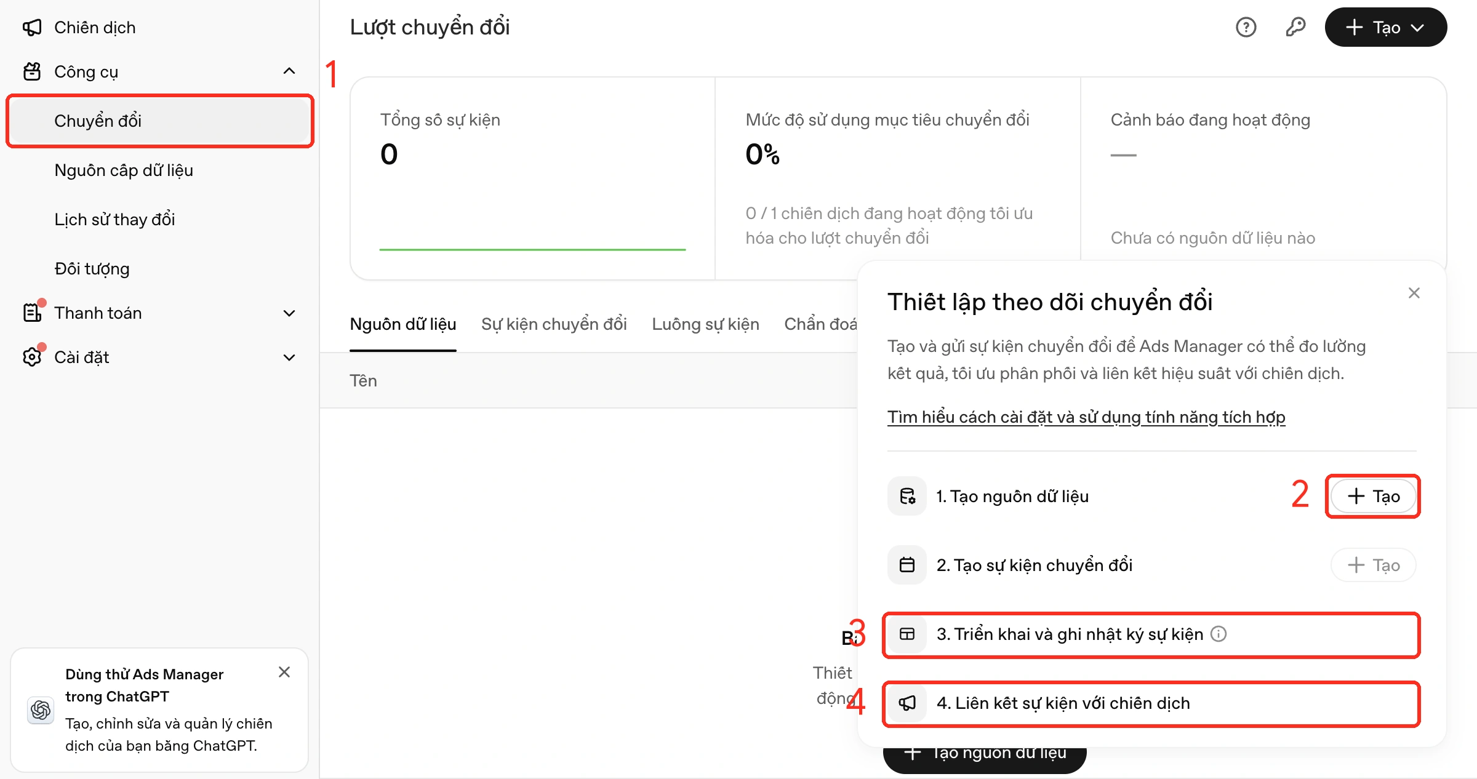The image size is (1477, 779).
Task: Click the megaphone icon for Liên kết sự kiện
Action: [x=907, y=703]
